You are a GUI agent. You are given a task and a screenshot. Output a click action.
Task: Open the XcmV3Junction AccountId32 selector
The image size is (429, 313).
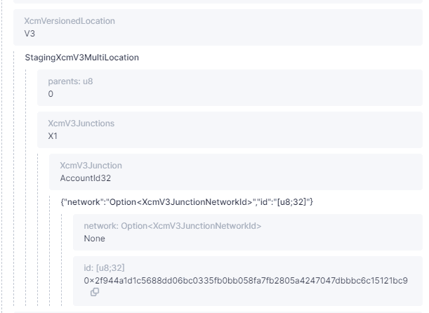coord(236,172)
